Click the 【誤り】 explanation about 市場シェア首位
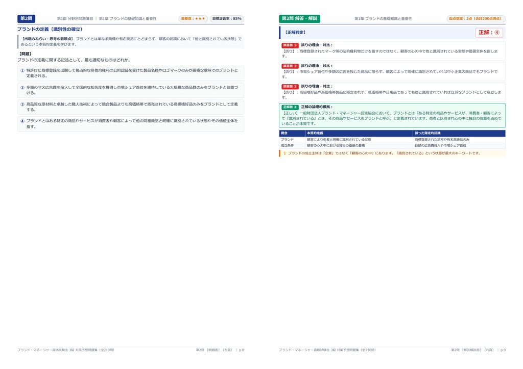The height and width of the screenshot is (369, 523). [x=390, y=74]
